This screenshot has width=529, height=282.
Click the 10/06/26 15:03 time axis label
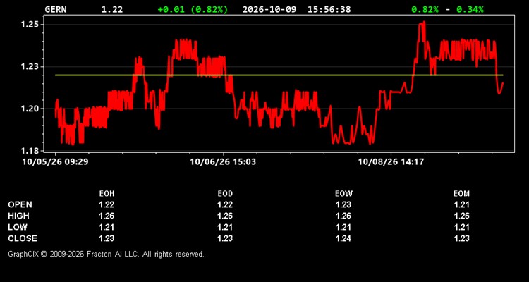[x=223, y=162]
